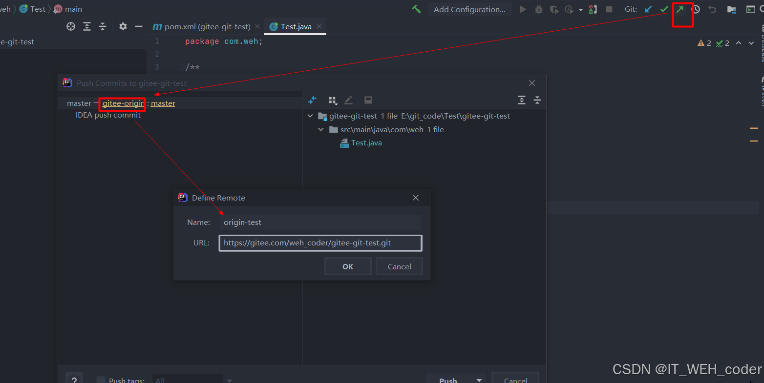The image size is (764, 383).
Task: Click Git Update Project blue arrow
Action: (648, 9)
